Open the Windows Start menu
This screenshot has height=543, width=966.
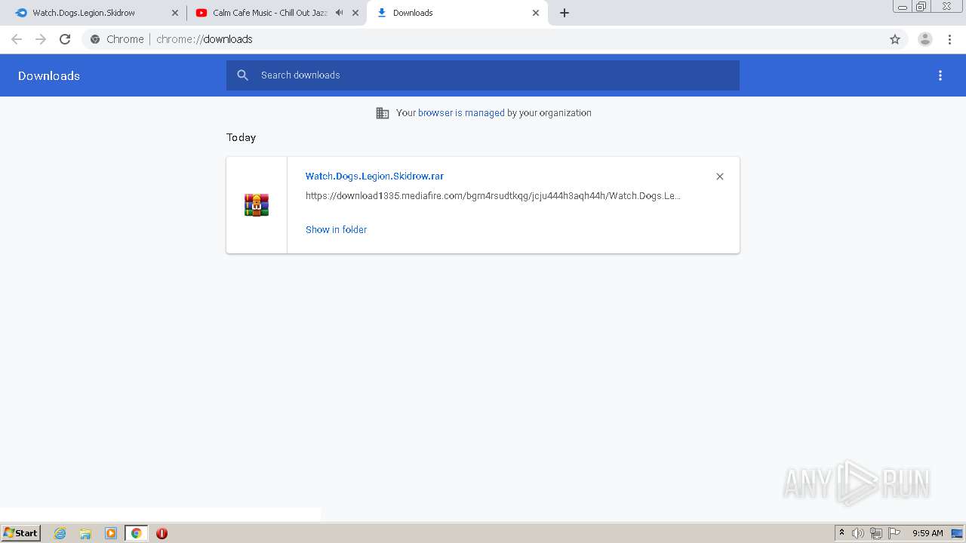pos(21,533)
